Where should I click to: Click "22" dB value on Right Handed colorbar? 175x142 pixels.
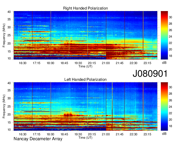[170, 43]
